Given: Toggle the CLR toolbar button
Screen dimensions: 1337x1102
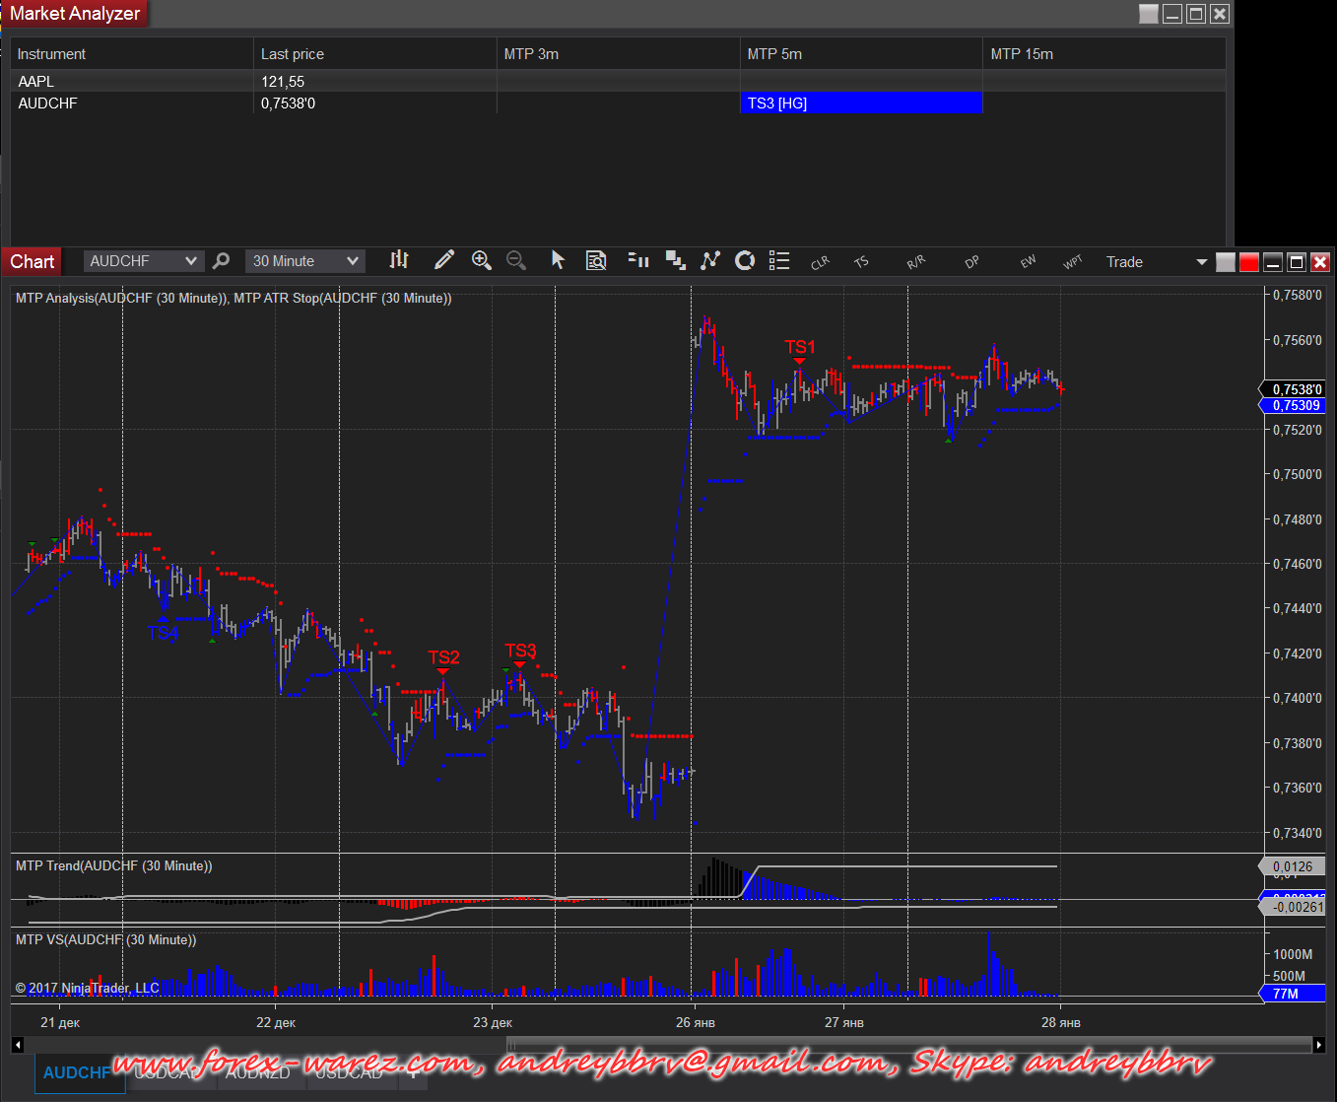Looking at the screenshot, I should pyautogui.click(x=820, y=262).
